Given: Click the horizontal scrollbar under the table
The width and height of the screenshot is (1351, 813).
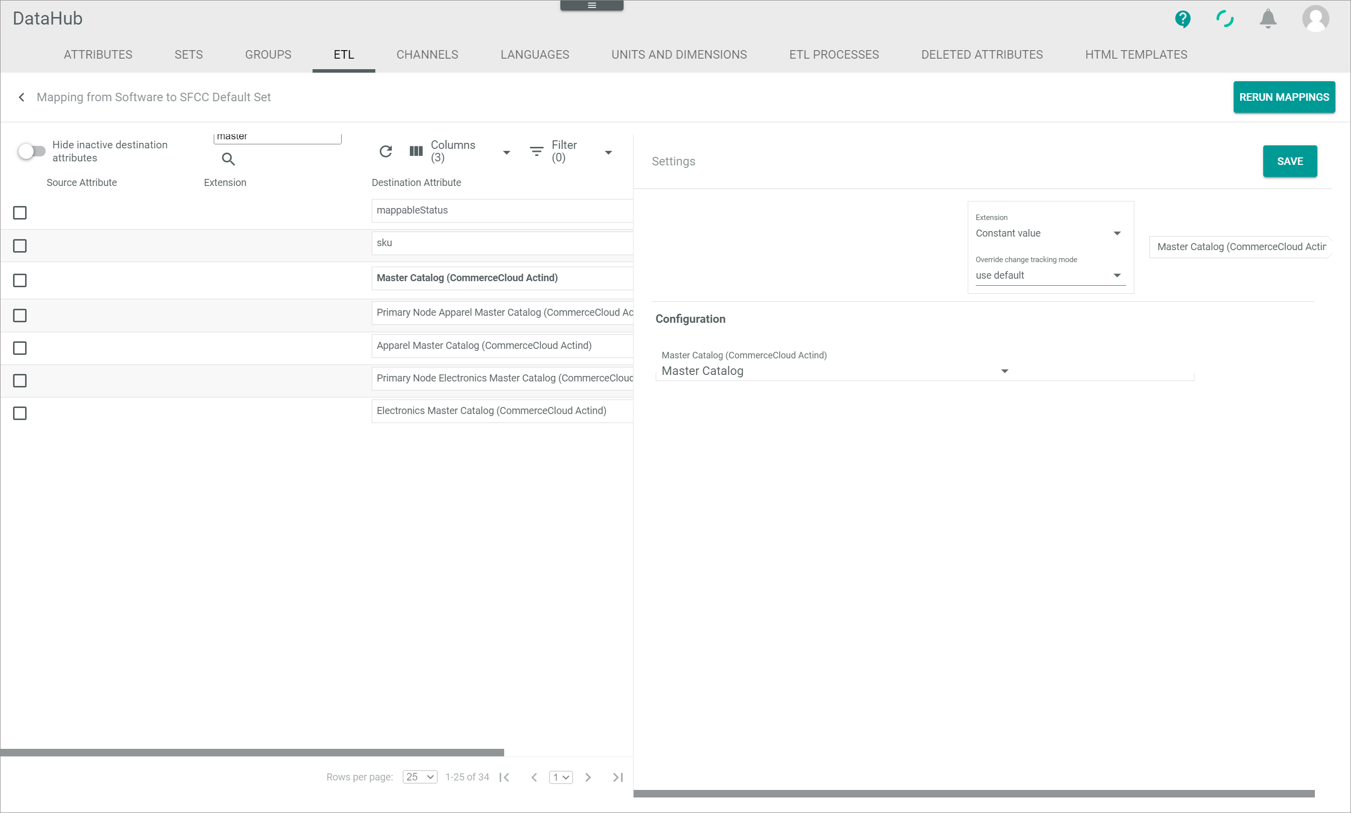Looking at the screenshot, I should (252, 753).
